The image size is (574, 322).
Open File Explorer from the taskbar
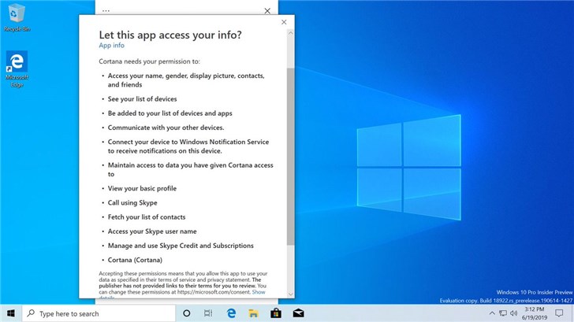pyautogui.click(x=254, y=313)
